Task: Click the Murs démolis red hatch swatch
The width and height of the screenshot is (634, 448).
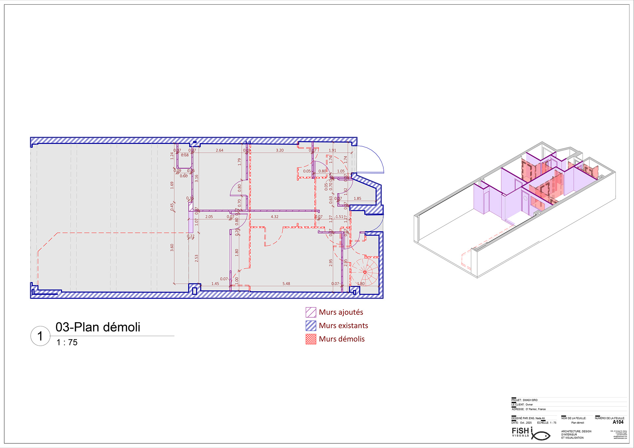Action: (311, 339)
